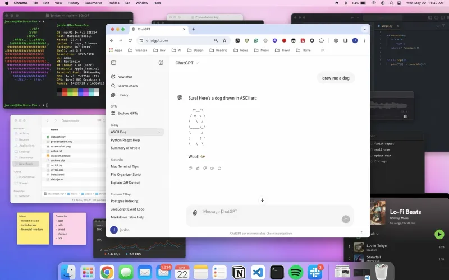Thumbs down the ChatGPT response

coord(205,168)
